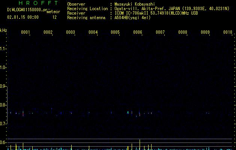
Task: Click the 0.8 kHz axis label
Action: (3, 105)
